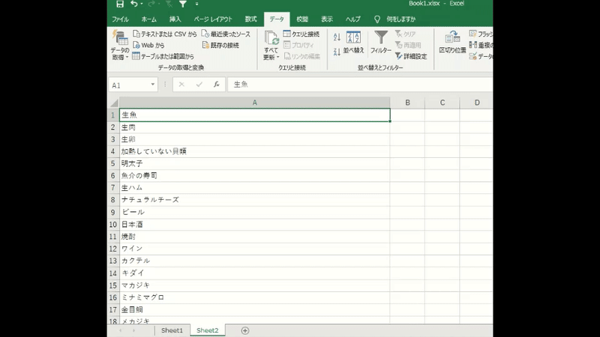The image size is (600, 337).
Task: Select row 9 header
Action: click(x=113, y=213)
